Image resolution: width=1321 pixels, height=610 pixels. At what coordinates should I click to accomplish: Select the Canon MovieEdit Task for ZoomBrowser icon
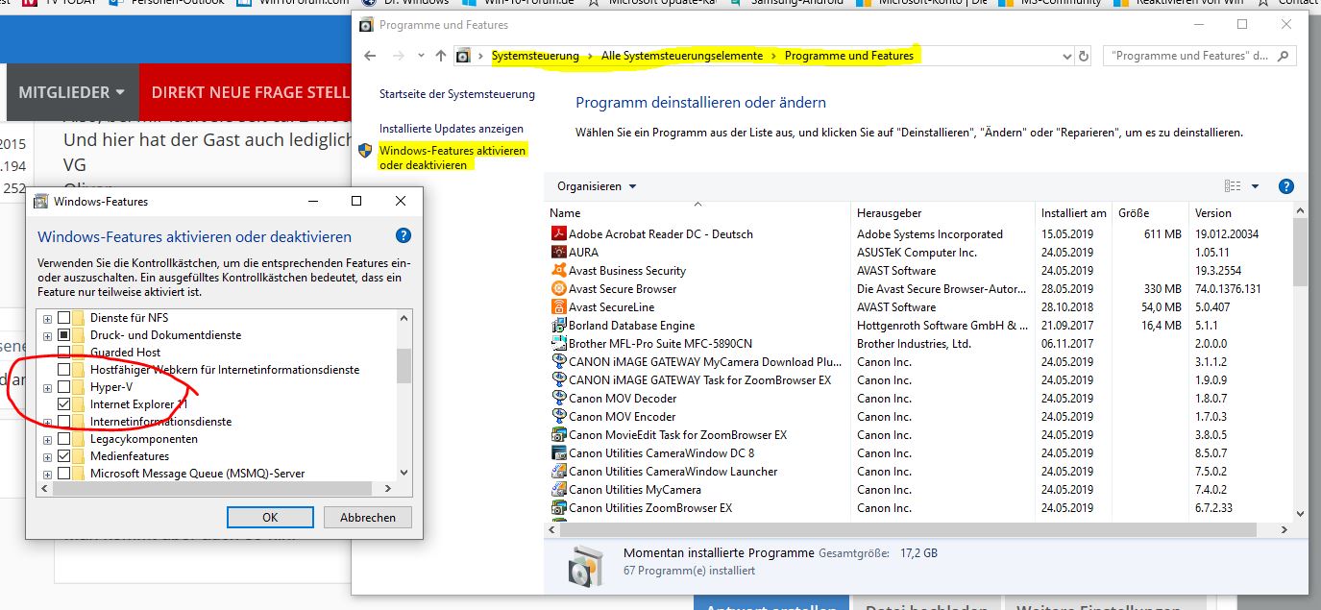click(559, 434)
